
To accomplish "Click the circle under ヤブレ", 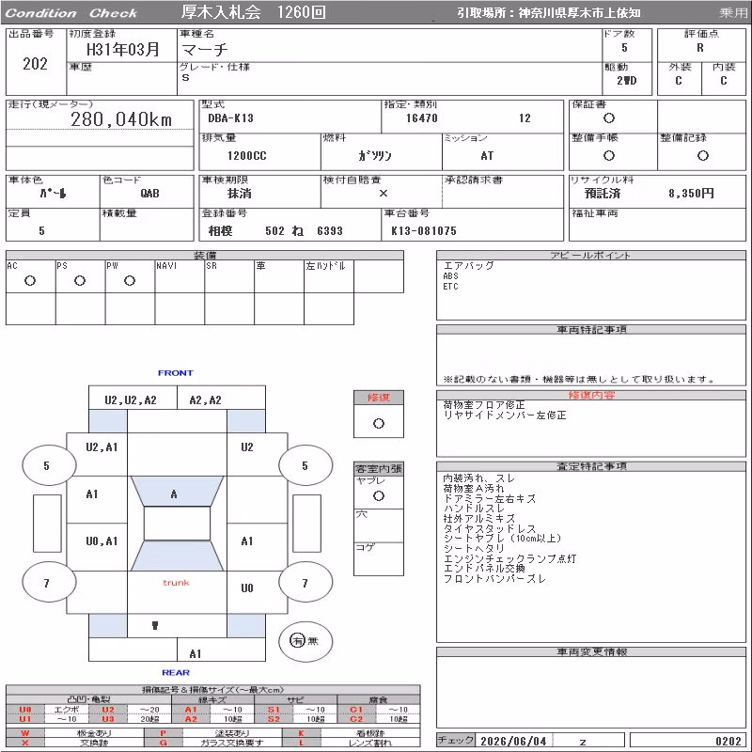I will point(379,496).
